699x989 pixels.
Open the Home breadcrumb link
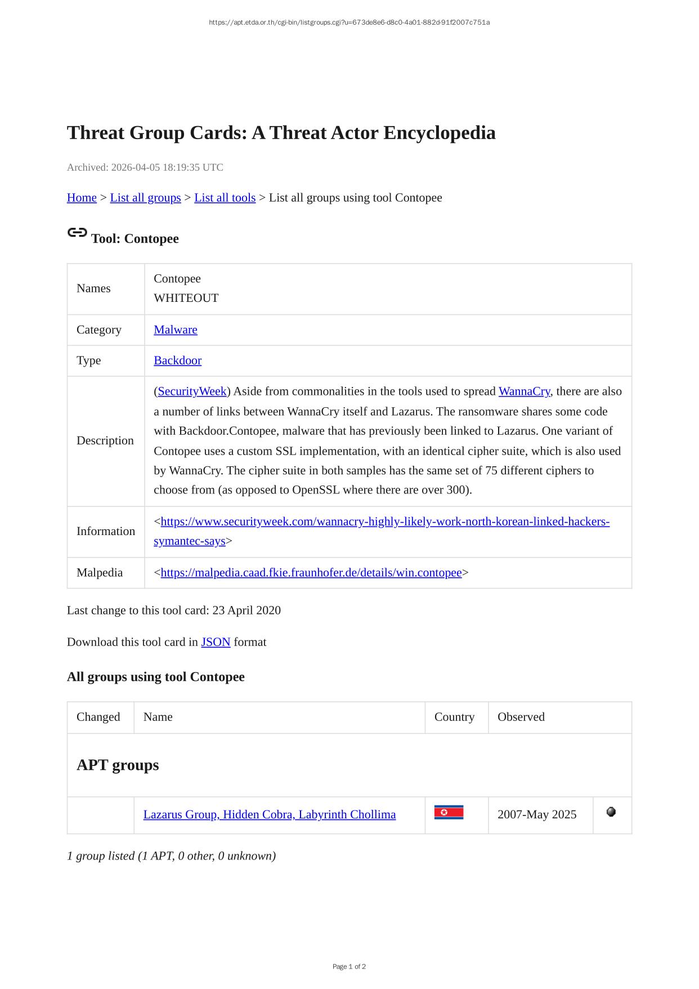pos(82,198)
